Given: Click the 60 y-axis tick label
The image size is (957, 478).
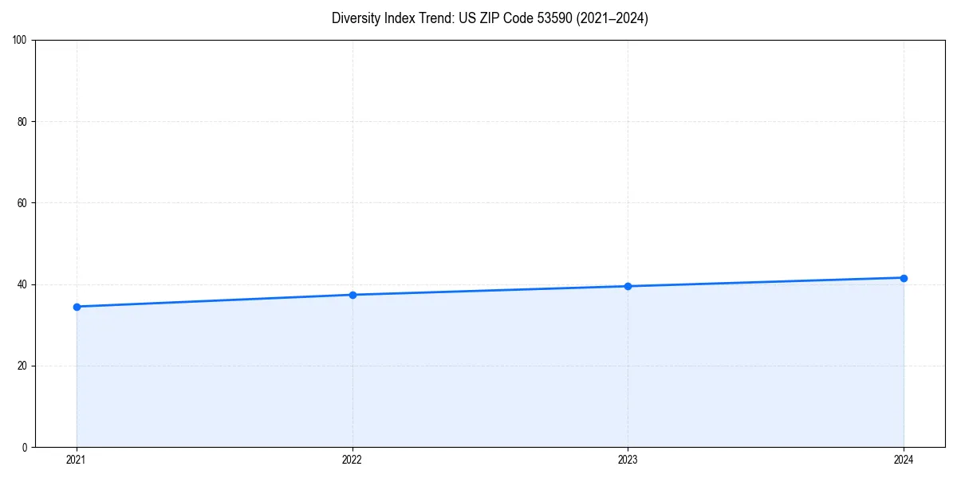Looking at the screenshot, I should (22, 203).
